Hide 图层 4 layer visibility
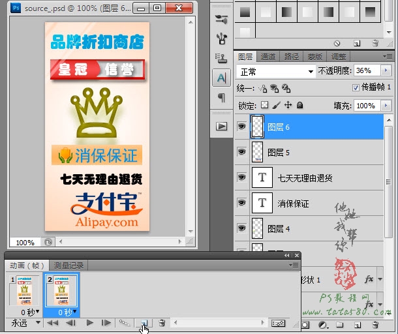The image size is (398, 334). tap(241, 228)
